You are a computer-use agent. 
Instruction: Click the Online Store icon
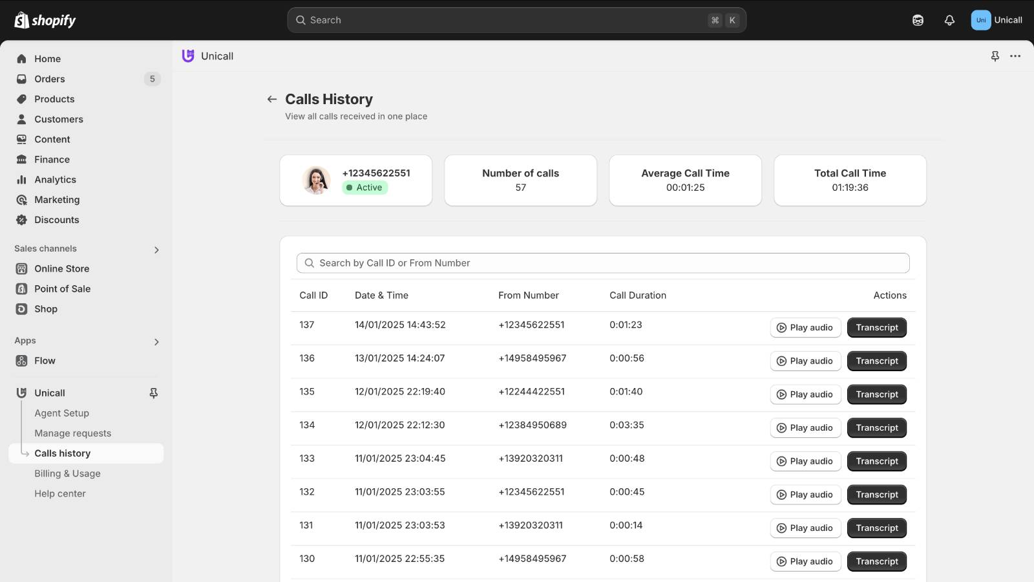pyautogui.click(x=21, y=268)
